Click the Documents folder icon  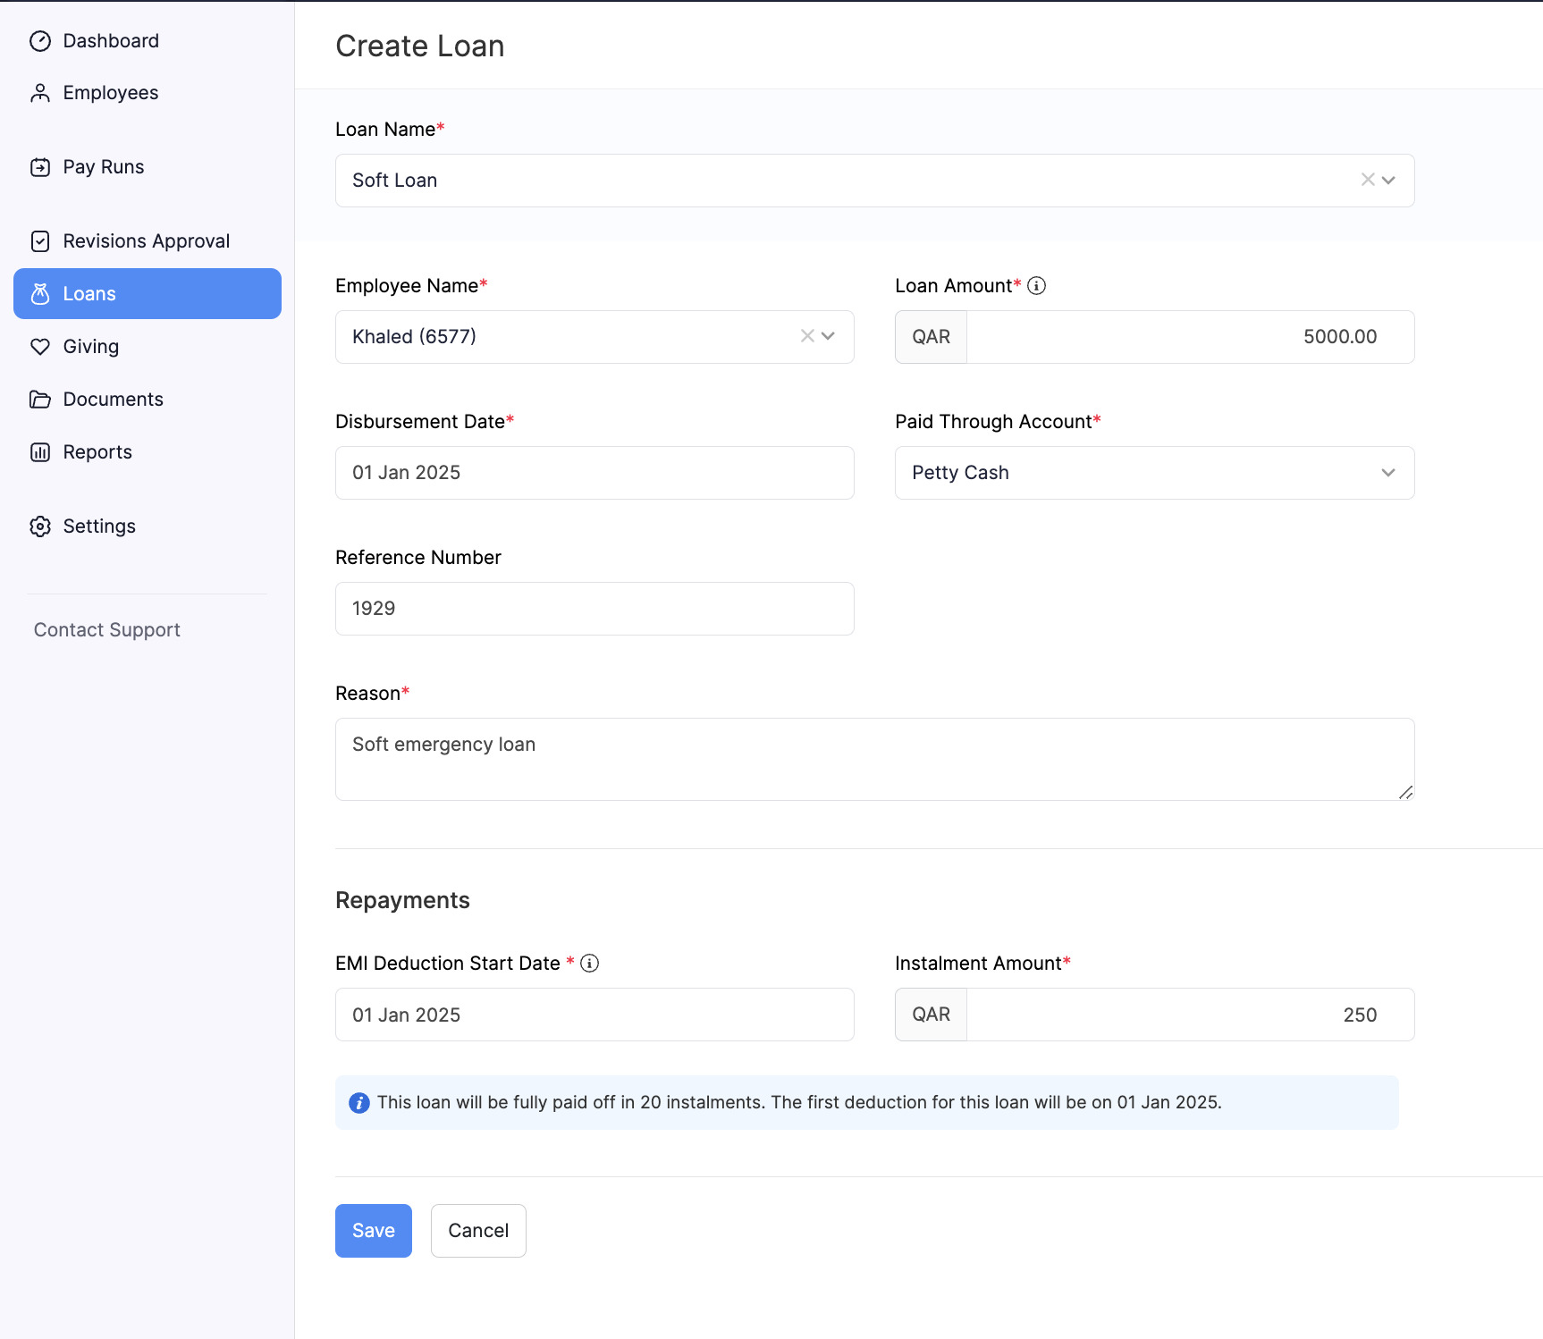pos(40,400)
